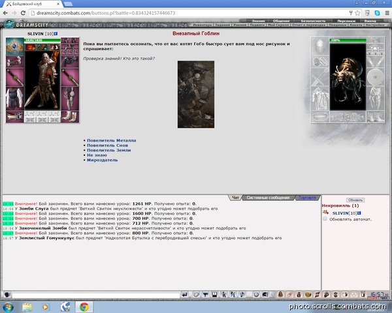Open File Explorer from taskbar
The height and width of the screenshot is (313, 392).
pos(27,306)
